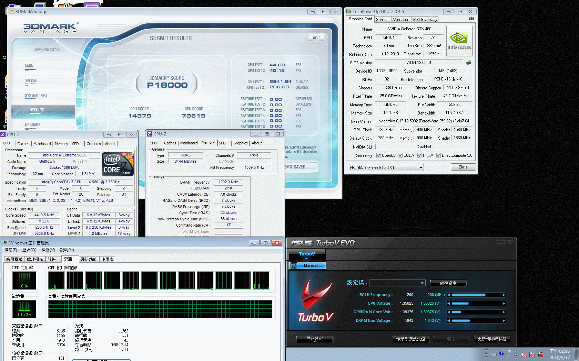Click the save BIOS icon next to BIOS Version
The height and width of the screenshot is (361, 579).
tap(468, 63)
